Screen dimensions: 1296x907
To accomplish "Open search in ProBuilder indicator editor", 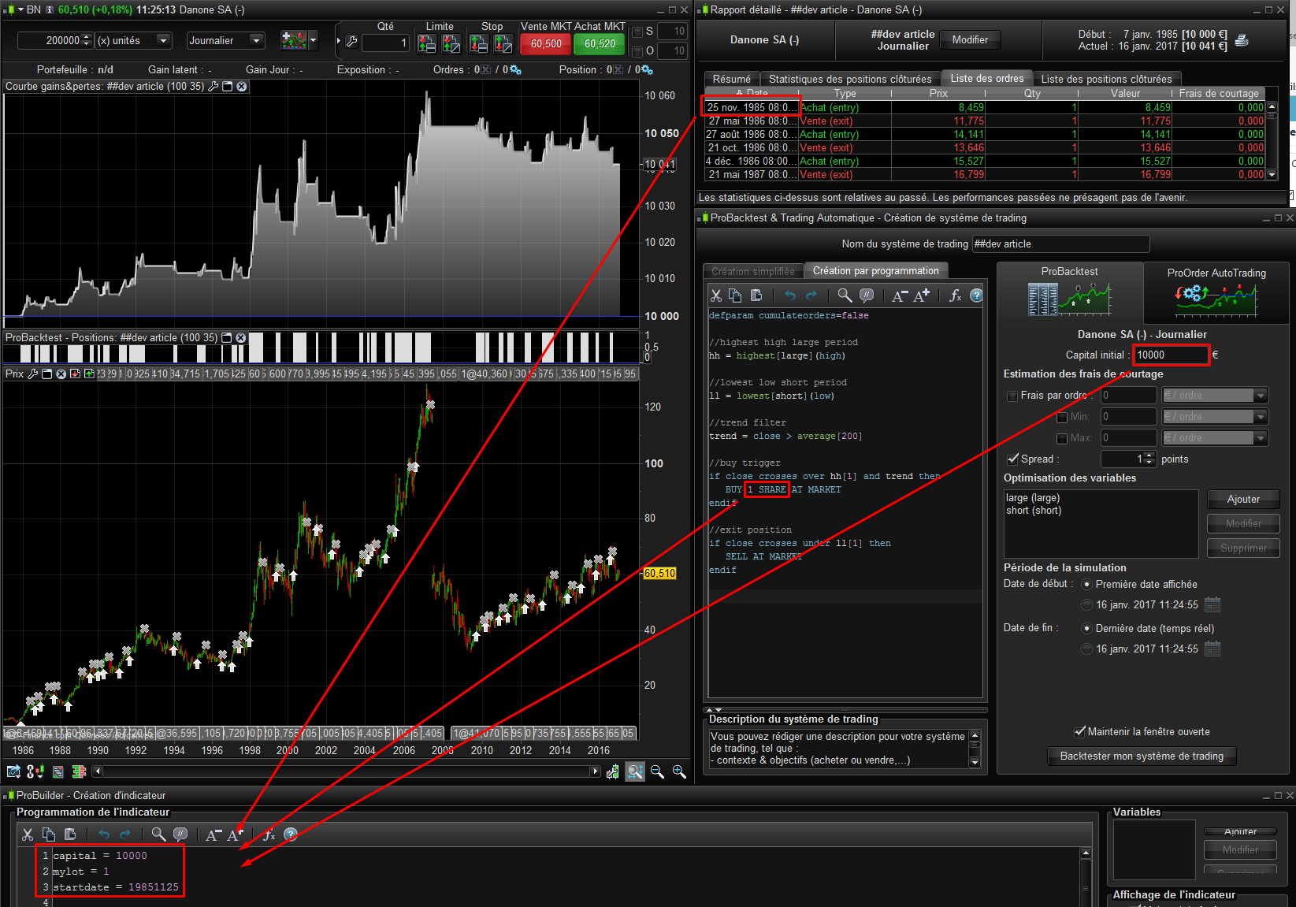I will [158, 835].
